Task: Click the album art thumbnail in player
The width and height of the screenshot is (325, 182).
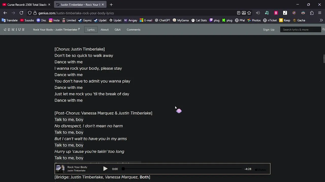Action: (x=60, y=169)
